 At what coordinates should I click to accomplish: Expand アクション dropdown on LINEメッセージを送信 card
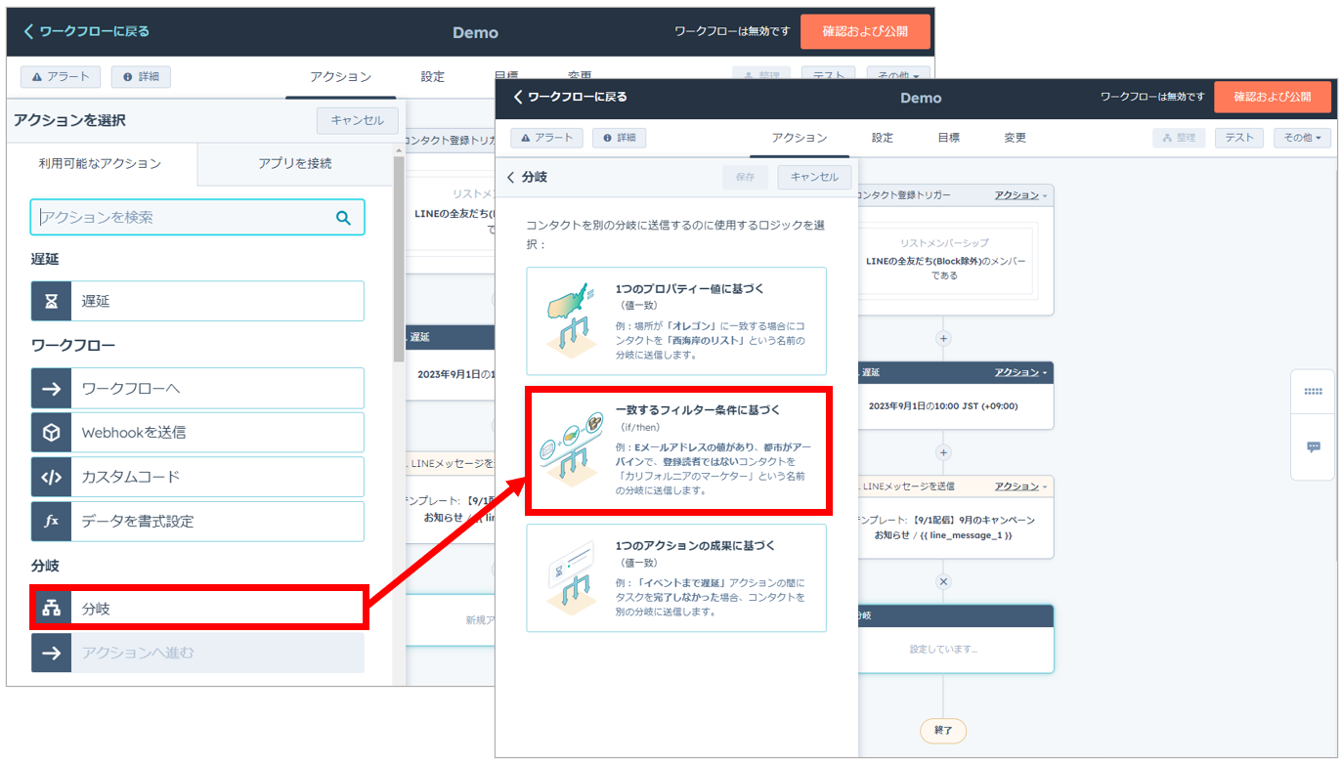pos(1020,486)
